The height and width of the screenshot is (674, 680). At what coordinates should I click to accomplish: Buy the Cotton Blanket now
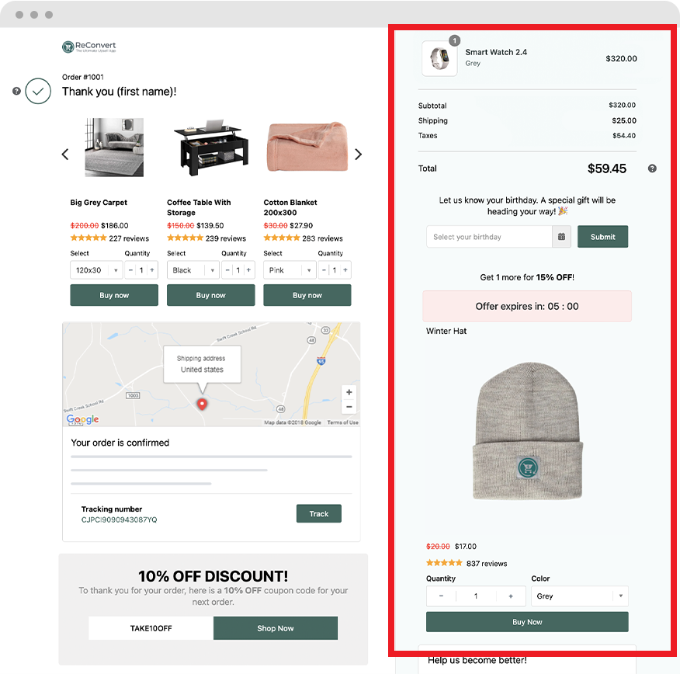pos(307,295)
